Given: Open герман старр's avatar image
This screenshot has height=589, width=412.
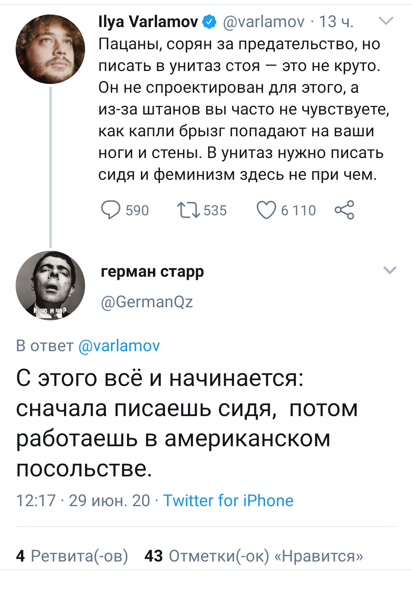Looking at the screenshot, I should pyautogui.click(x=50, y=286).
